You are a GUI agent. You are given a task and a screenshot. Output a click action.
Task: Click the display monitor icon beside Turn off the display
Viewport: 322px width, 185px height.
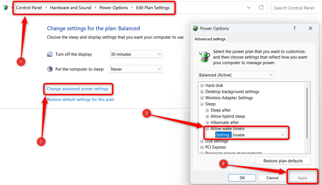pos(50,54)
